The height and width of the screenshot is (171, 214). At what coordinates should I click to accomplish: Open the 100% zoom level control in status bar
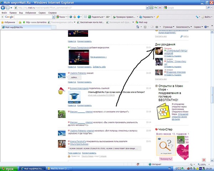(204, 164)
